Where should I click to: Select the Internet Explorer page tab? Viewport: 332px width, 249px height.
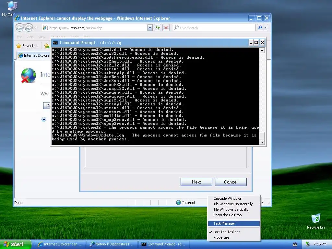34,55
